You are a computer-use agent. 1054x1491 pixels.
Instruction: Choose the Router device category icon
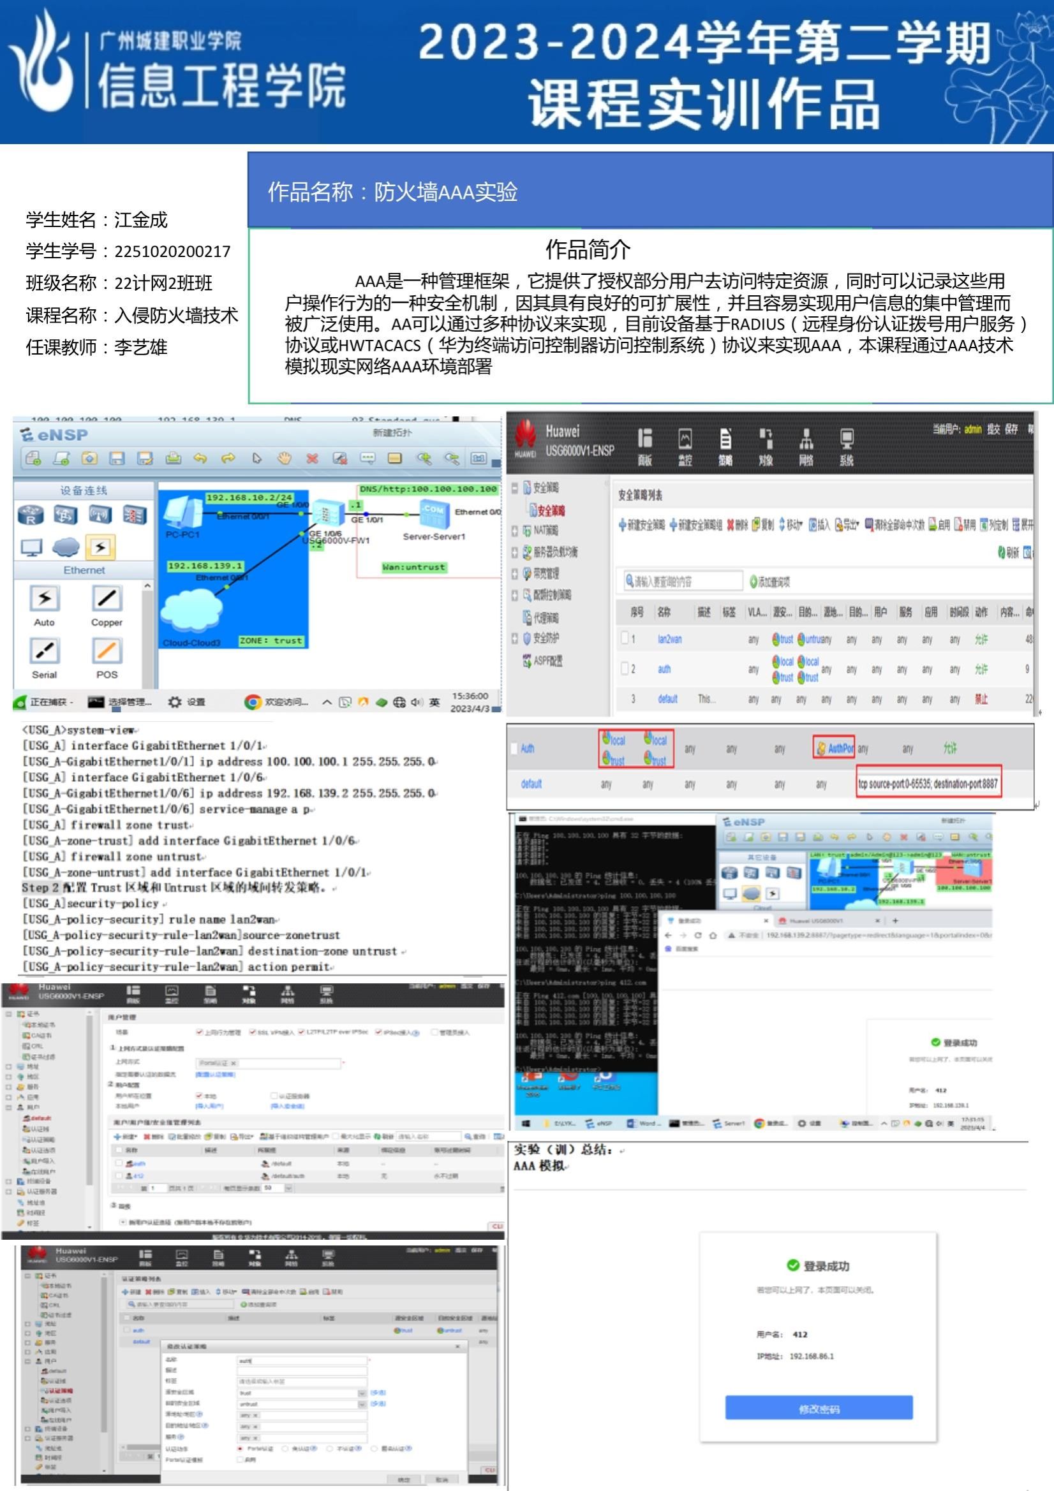pos(31,515)
